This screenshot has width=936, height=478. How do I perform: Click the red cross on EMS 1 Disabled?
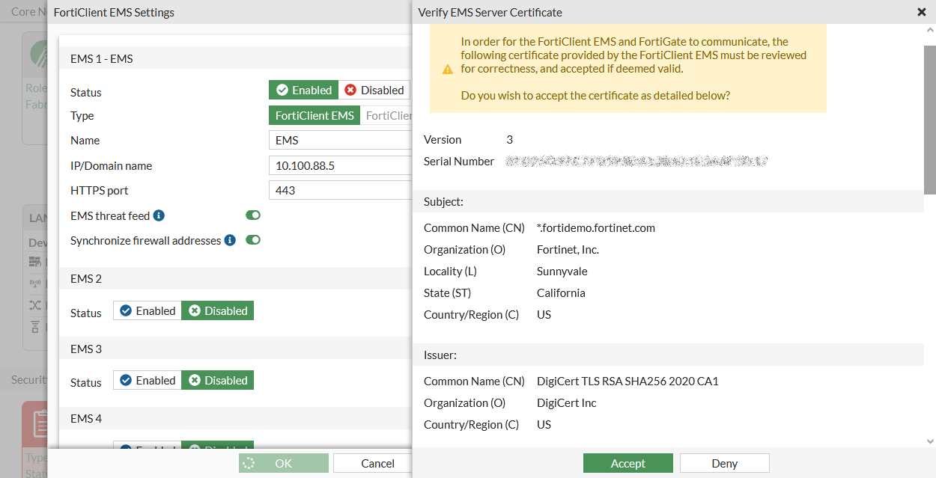pyautogui.click(x=349, y=89)
